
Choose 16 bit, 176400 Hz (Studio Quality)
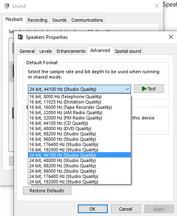pos(79,144)
